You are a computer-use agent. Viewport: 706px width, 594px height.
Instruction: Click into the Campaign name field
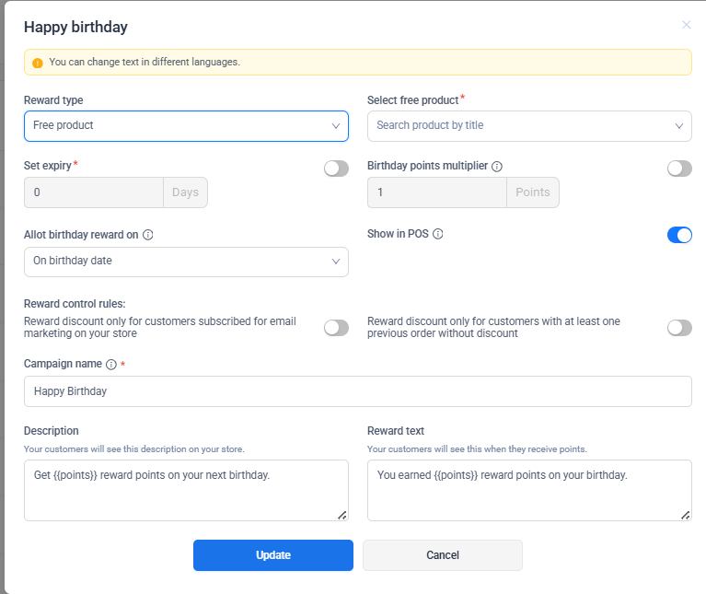point(357,391)
